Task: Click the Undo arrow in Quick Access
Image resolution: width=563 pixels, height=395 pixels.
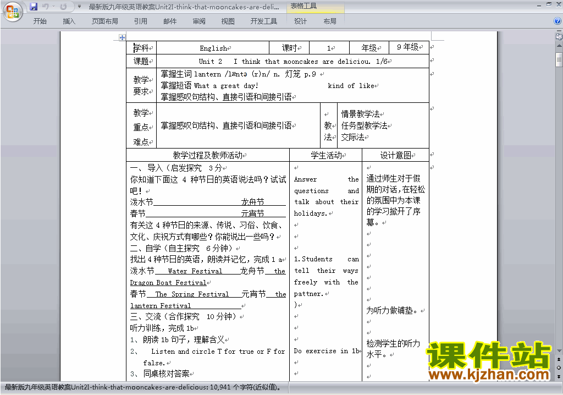Action: [x=45, y=7]
